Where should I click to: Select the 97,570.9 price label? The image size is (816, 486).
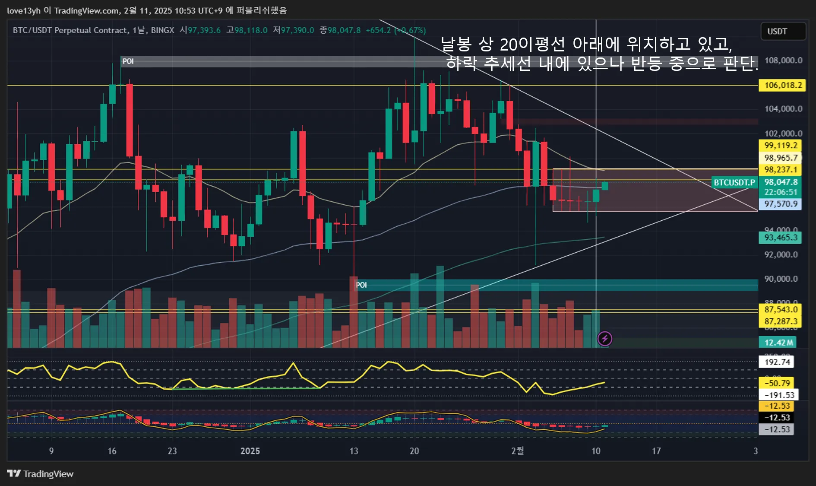780,204
